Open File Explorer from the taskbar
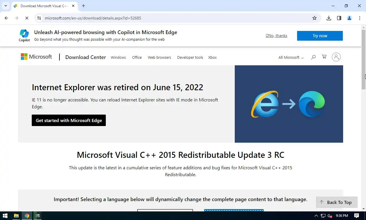The height and width of the screenshot is (220, 366). pyautogui.click(x=16, y=216)
